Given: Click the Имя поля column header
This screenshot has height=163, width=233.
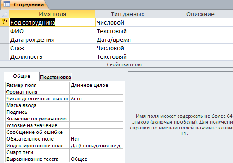Looking at the screenshot, I should 52,14.
